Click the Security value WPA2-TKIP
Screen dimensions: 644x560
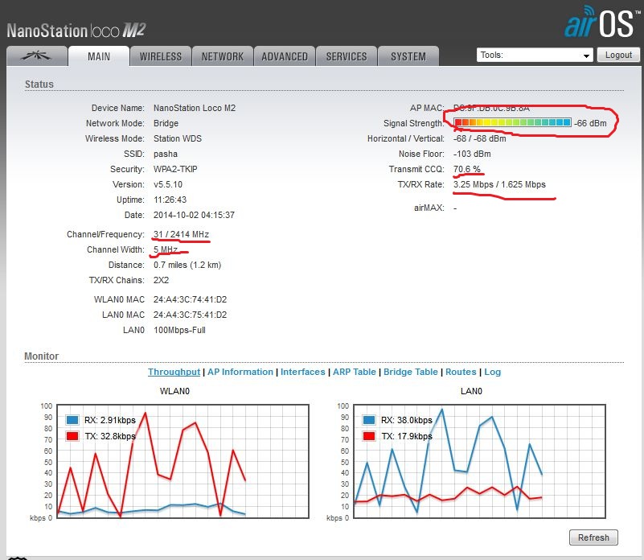pos(175,169)
